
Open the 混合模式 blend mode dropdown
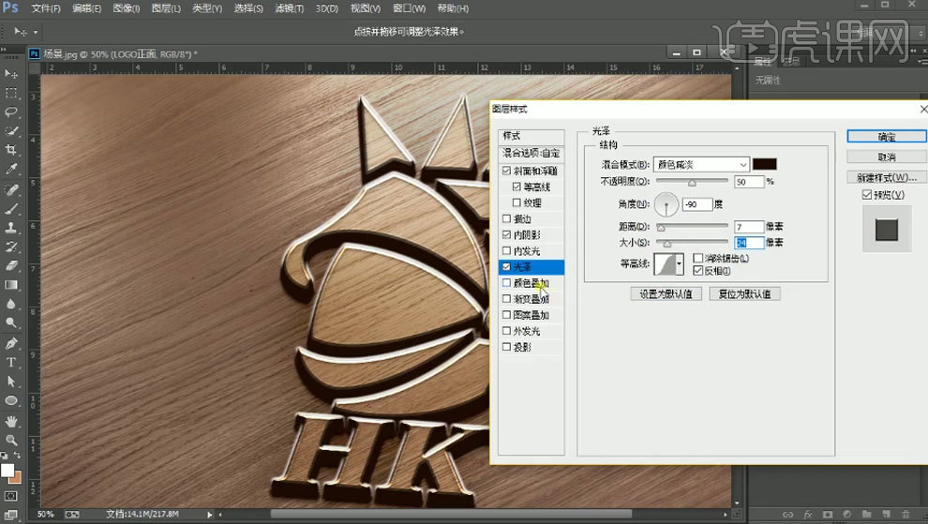[x=701, y=165]
